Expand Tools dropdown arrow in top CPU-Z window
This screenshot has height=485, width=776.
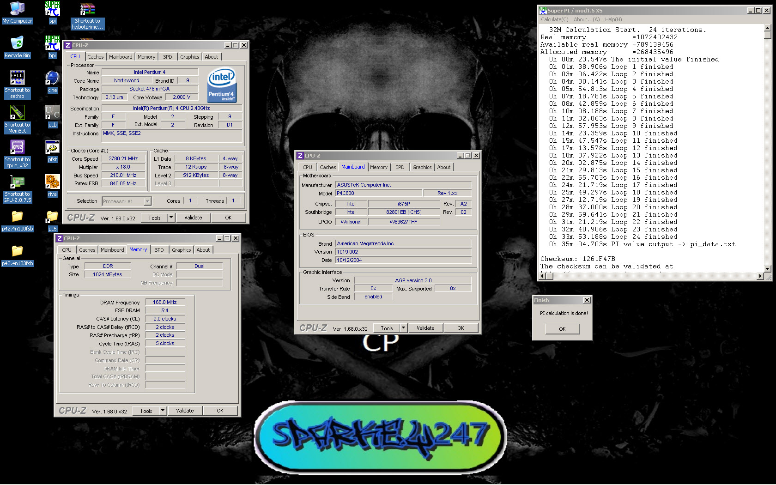click(x=171, y=218)
